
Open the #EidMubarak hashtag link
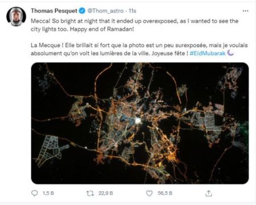point(208,54)
